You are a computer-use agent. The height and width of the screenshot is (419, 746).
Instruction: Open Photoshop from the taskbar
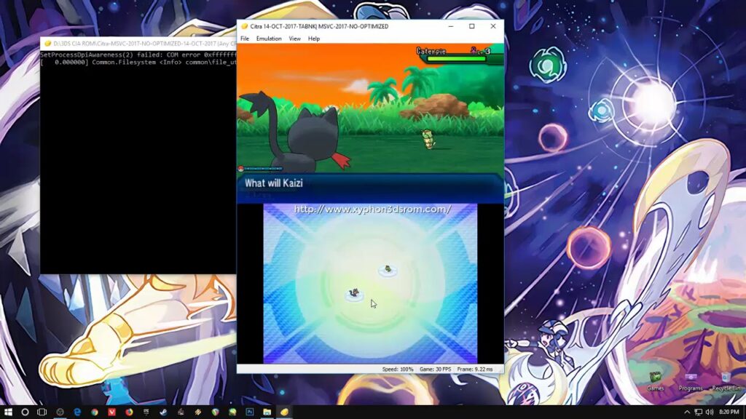click(250, 412)
